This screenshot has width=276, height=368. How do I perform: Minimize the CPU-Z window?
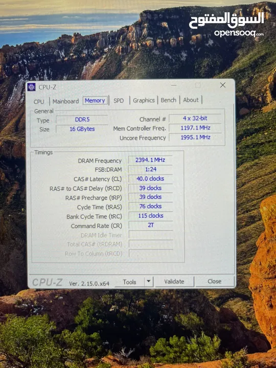click(174, 85)
